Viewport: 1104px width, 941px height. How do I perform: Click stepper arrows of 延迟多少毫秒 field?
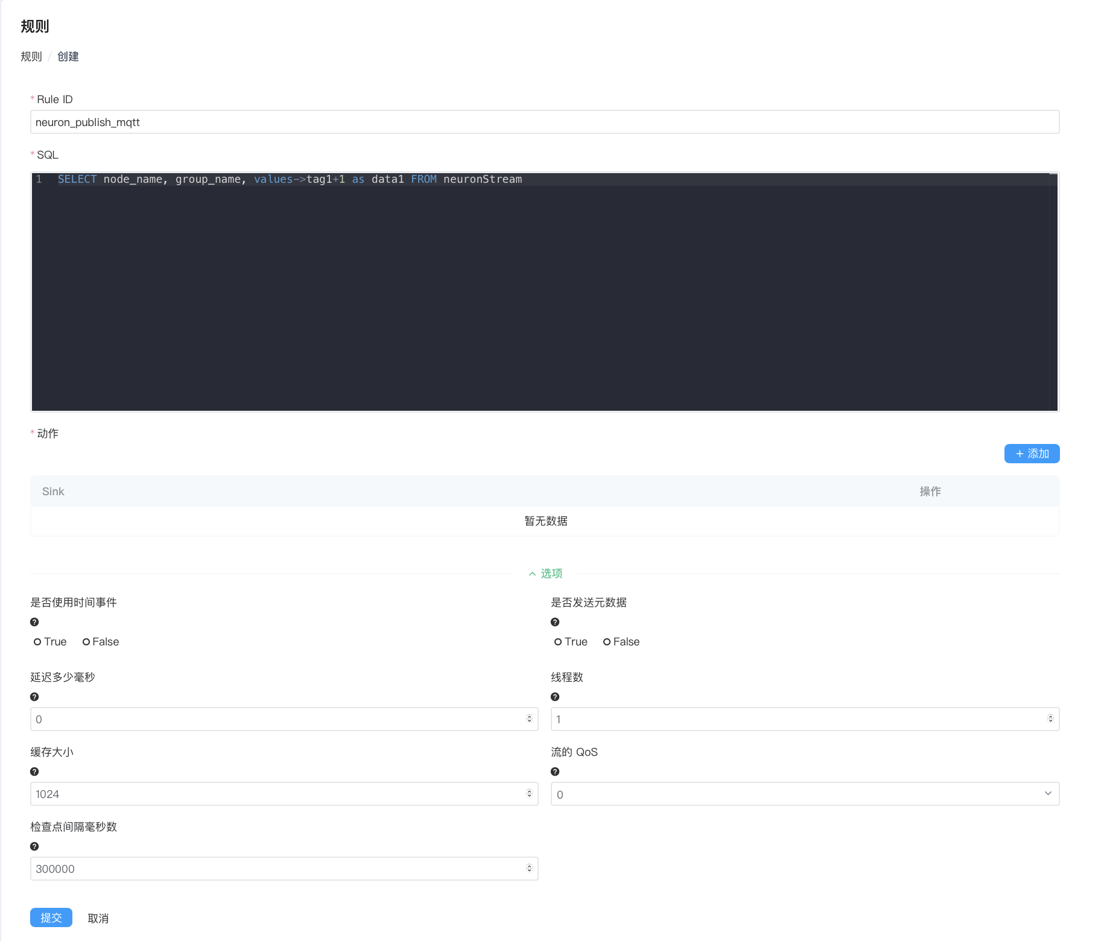529,718
